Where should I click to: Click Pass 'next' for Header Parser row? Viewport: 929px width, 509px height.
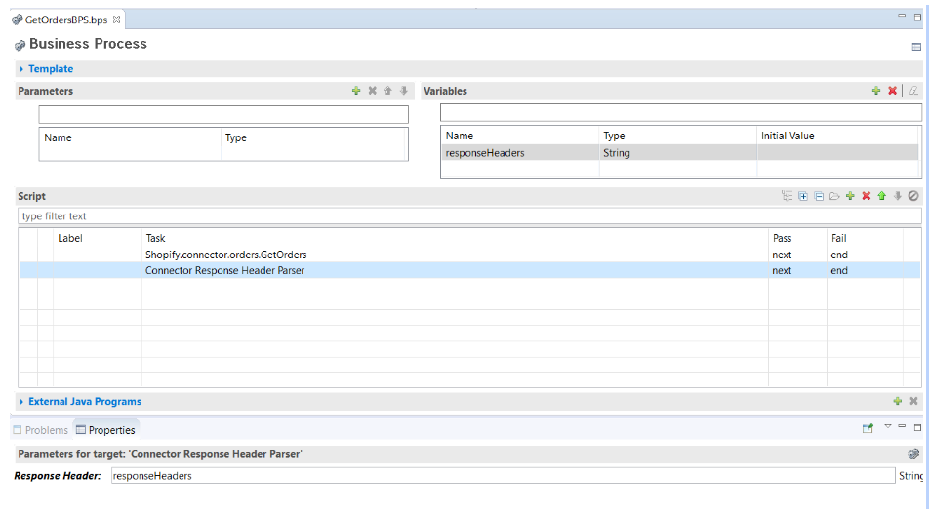[782, 270]
